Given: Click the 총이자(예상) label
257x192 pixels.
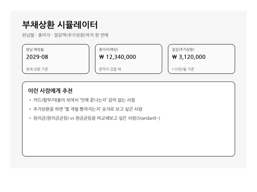Looking at the screenshot, I should pos(108,49).
